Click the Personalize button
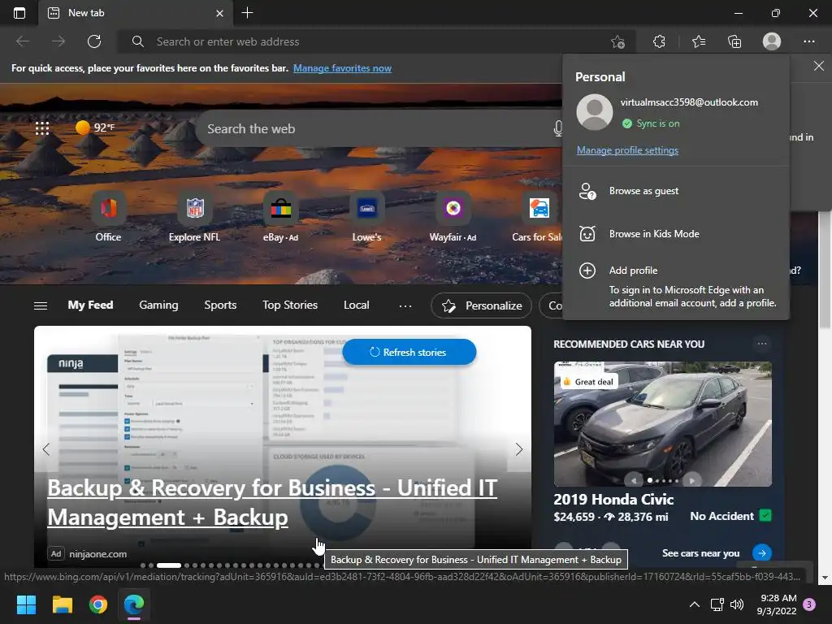This screenshot has width=832, height=624. click(x=481, y=305)
